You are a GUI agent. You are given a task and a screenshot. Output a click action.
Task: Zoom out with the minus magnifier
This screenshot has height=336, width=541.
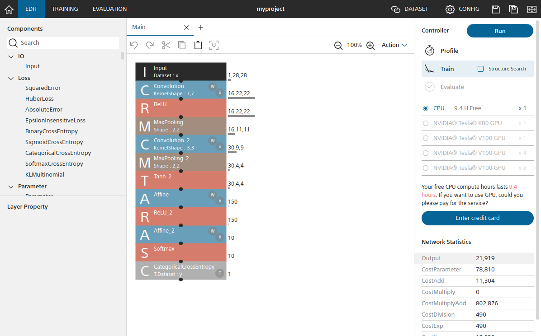[x=338, y=45]
